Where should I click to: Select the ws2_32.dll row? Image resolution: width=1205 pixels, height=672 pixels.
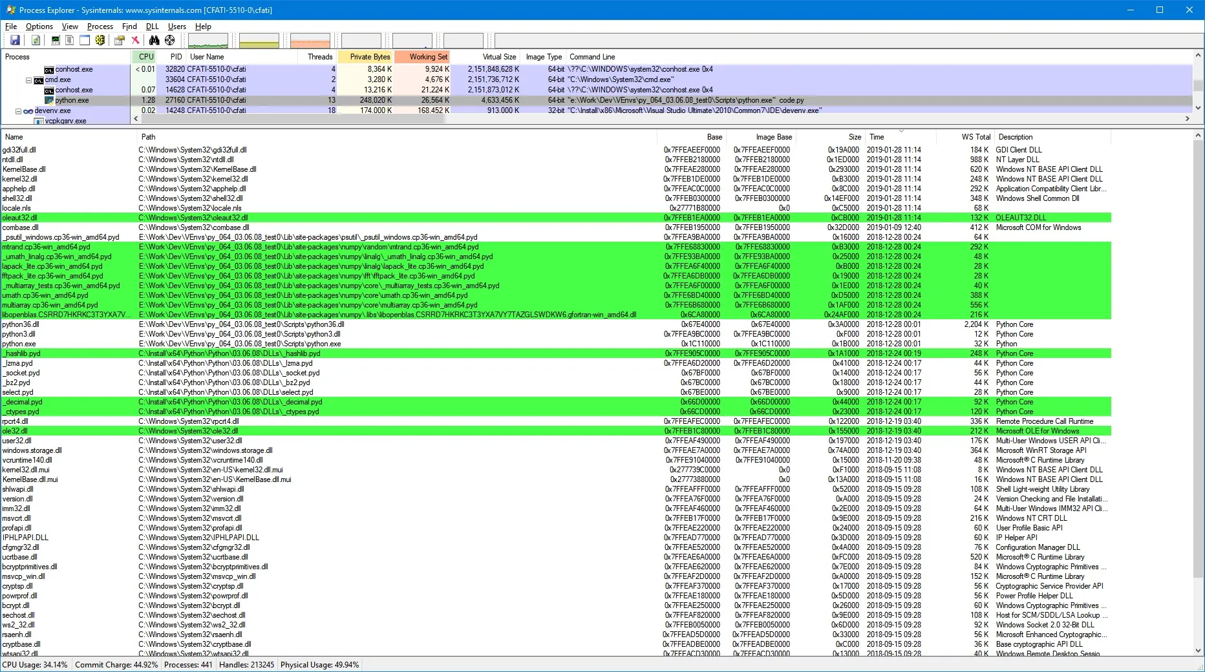(x=556, y=625)
